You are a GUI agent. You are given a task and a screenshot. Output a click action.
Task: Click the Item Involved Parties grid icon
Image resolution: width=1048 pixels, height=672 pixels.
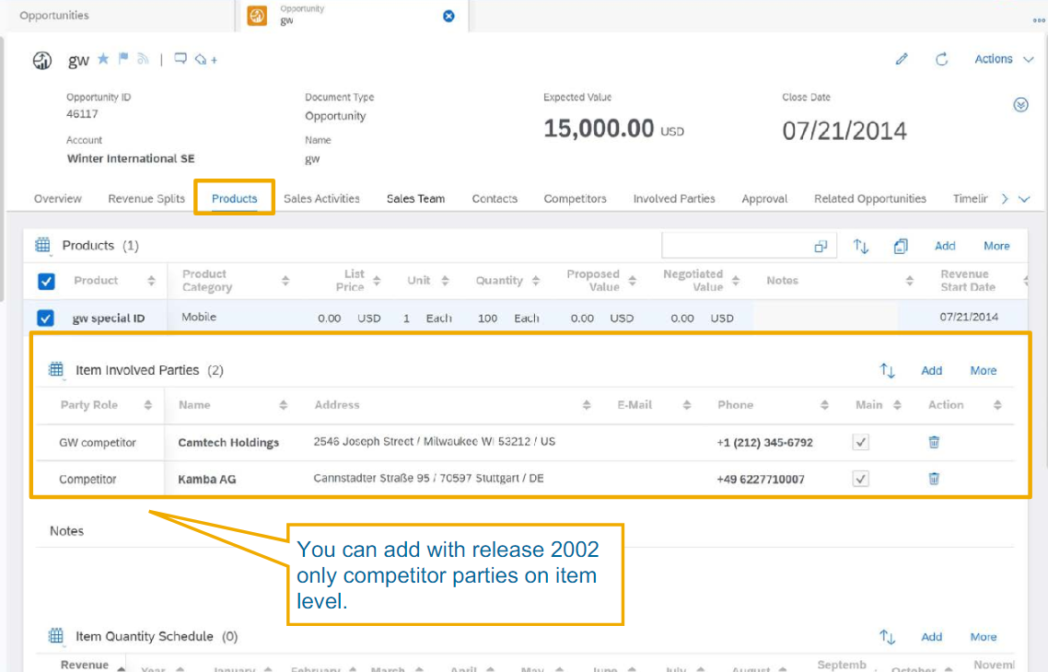(56, 369)
